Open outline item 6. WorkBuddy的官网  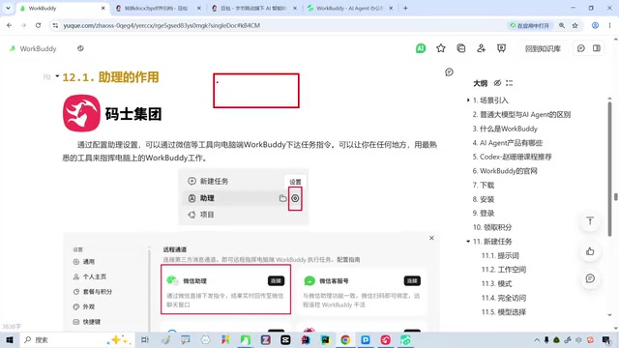[x=505, y=171]
